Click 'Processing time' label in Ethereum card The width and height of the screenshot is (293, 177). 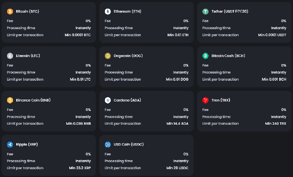(x=119, y=28)
